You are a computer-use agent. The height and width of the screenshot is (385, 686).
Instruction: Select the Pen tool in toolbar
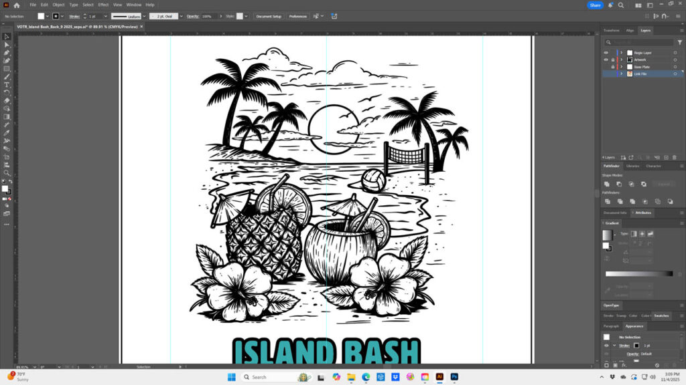point(7,52)
